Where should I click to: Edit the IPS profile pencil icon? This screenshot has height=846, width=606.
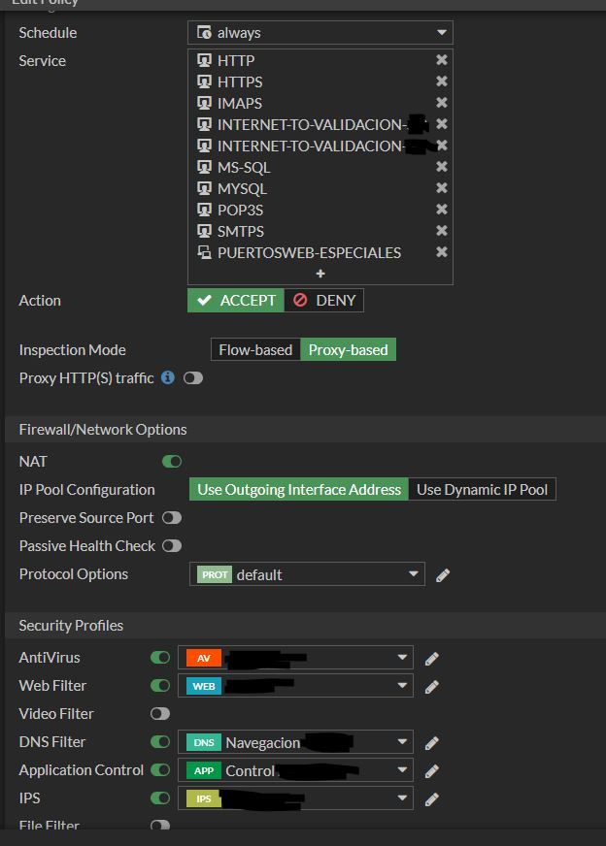[432, 799]
